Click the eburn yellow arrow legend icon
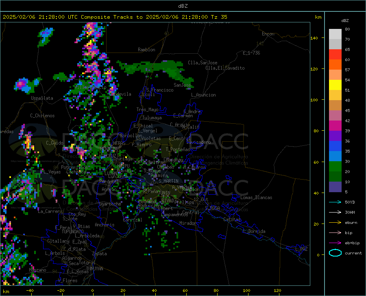 pyautogui.click(x=335, y=223)
